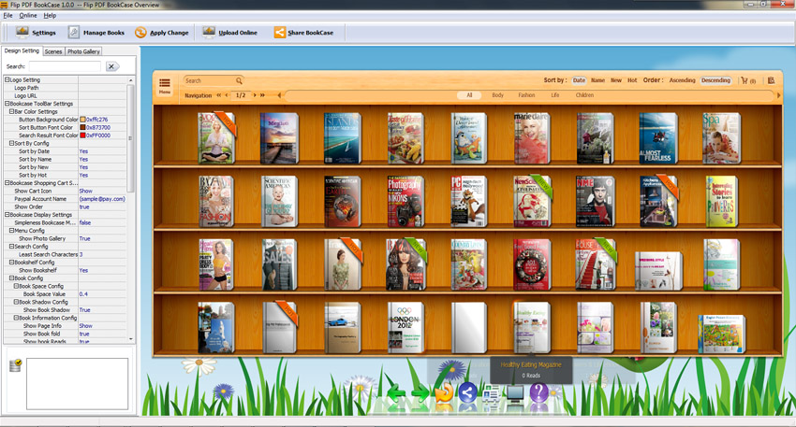Click the Design Setting search field
Screen dimensions: 796x427
64,66
